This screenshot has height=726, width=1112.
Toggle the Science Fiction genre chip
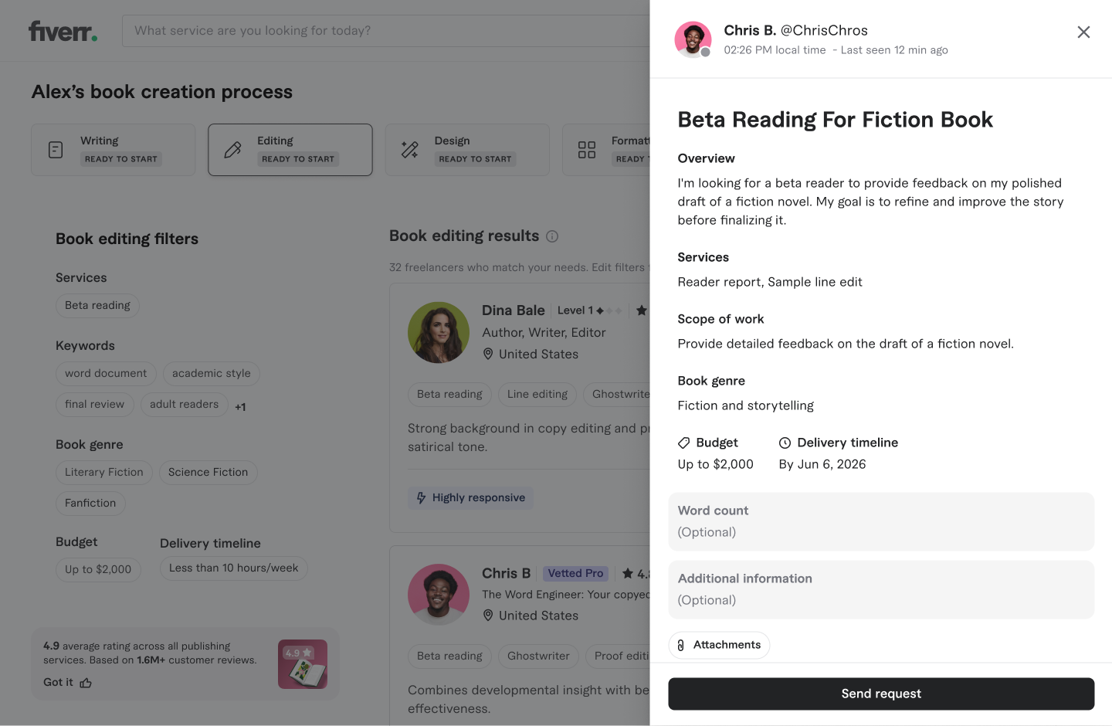click(x=208, y=473)
